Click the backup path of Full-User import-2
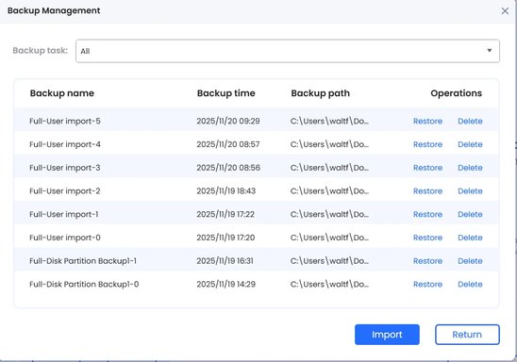This screenshot has width=517, height=362. point(329,191)
